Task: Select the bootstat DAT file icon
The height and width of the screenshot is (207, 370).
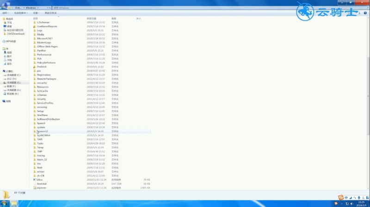Action: coord(35,183)
